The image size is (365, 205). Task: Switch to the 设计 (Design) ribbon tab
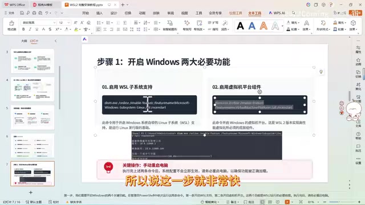113,13
